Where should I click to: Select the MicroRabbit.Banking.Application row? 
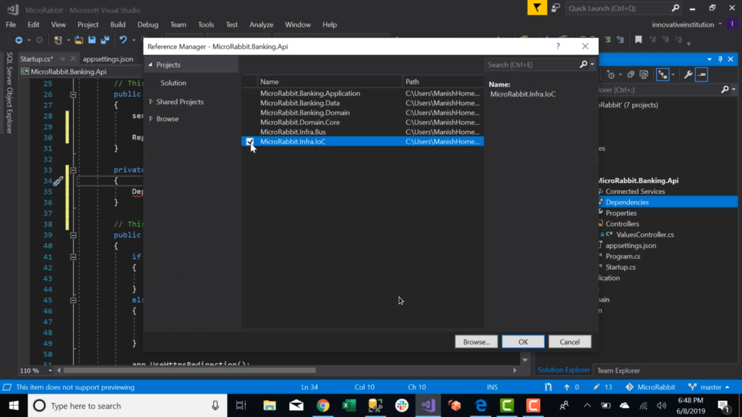click(x=362, y=93)
